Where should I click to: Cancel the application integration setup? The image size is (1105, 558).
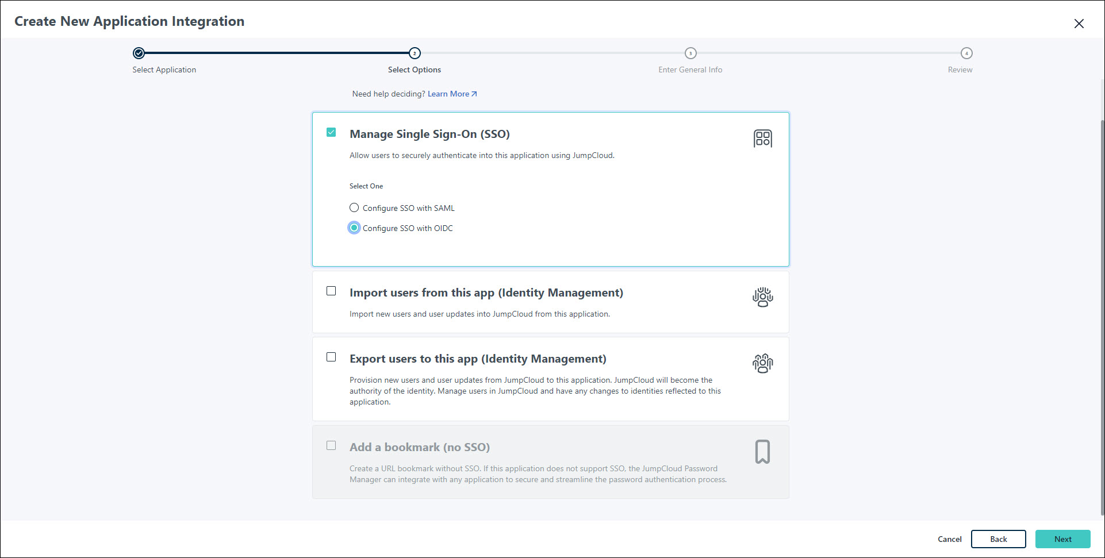click(949, 539)
